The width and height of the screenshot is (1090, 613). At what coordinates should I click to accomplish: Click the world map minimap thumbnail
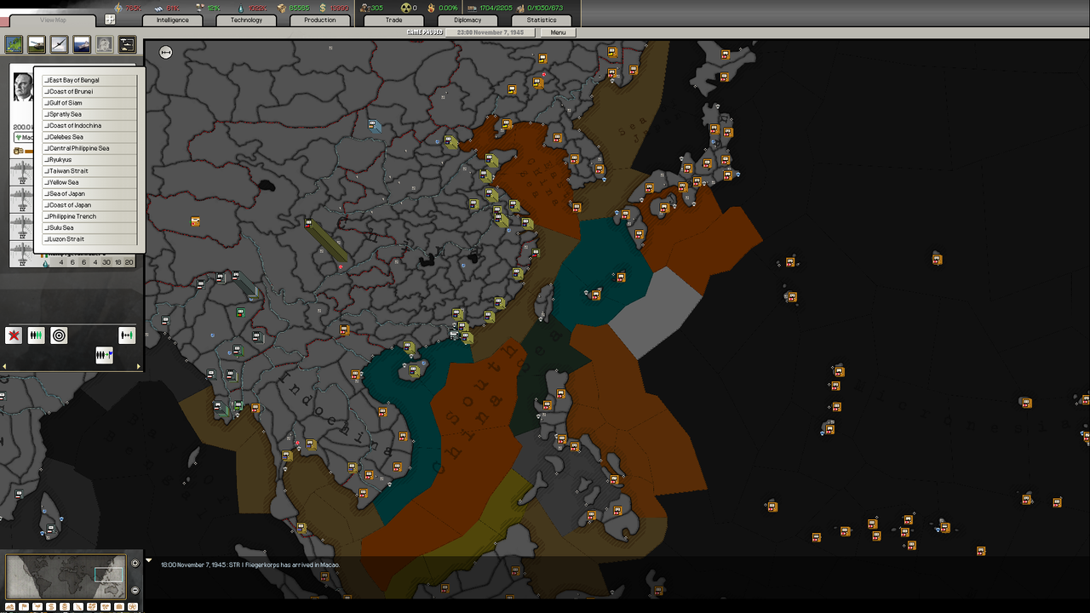66,577
